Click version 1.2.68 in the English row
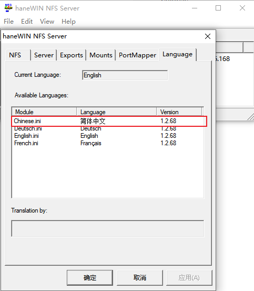Image resolution: width=254 pixels, height=291 pixels. tap(168, 136)
